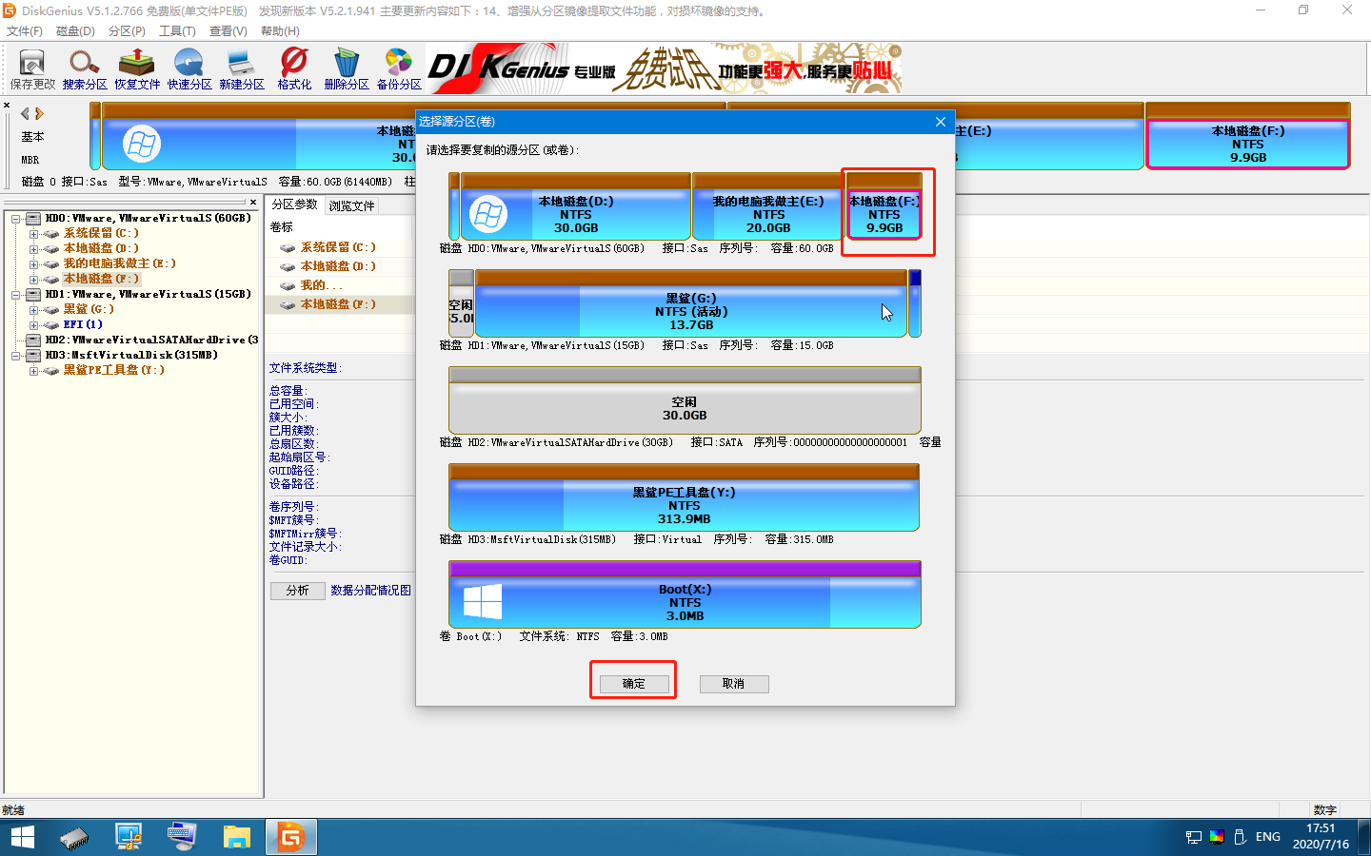Collapse the HD1 VMware disk tree node
This screenshot has width=1371, height=856.
coord(16,295)
